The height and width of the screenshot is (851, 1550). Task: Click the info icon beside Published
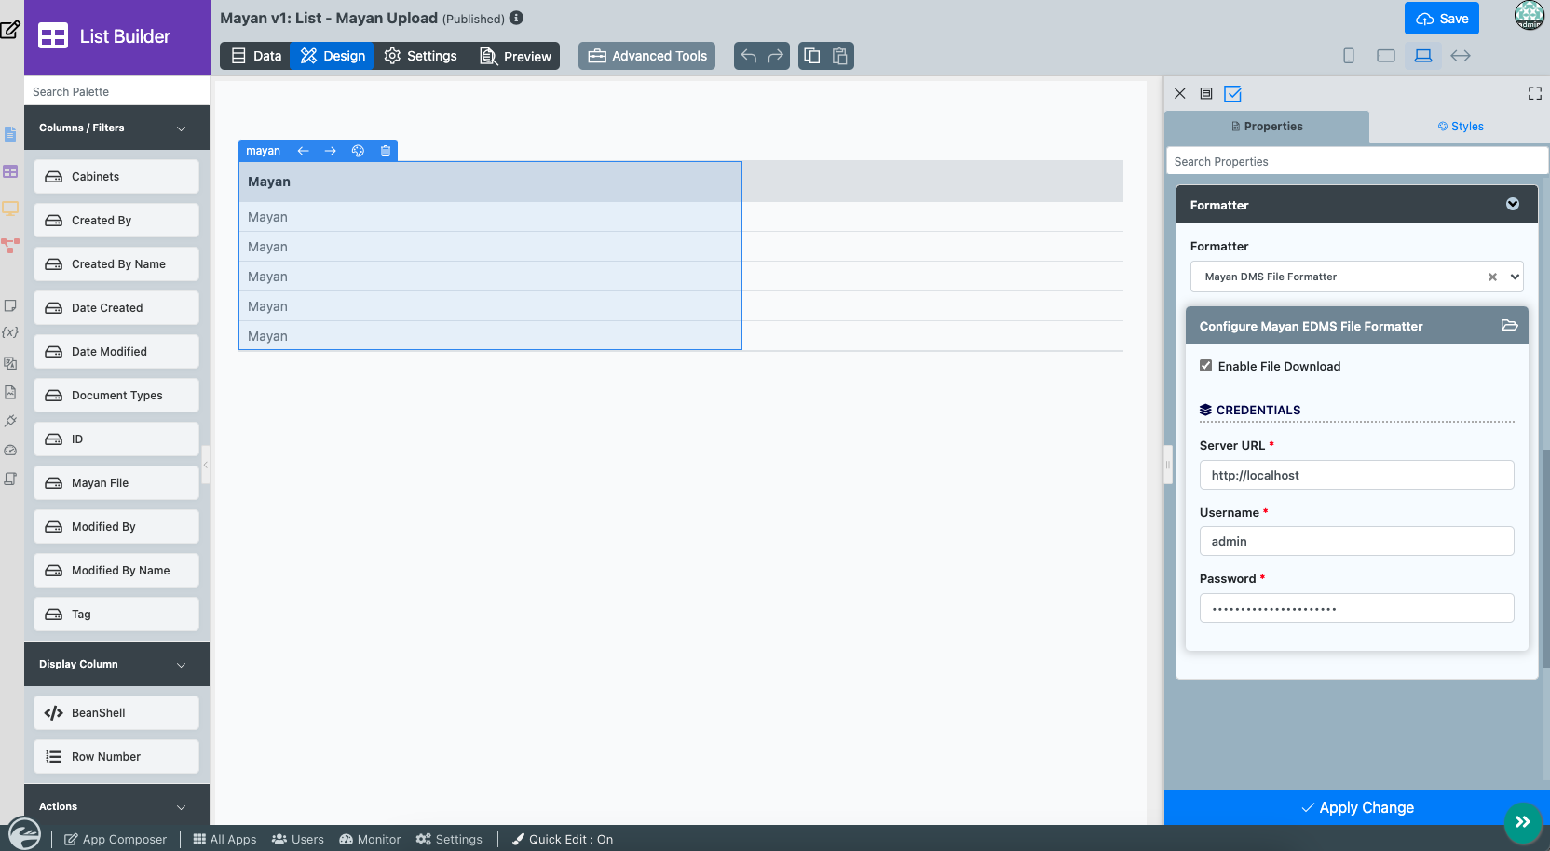516,18
